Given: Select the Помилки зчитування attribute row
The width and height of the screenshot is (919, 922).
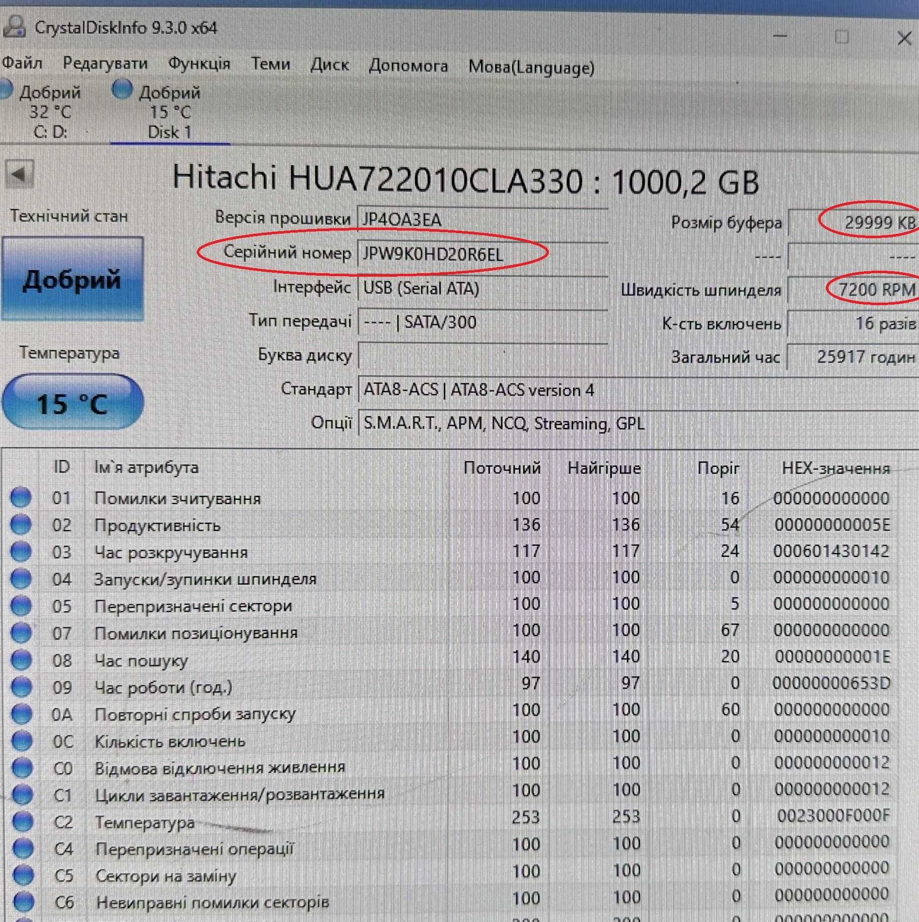Looking at the screenshot, I should coord(450,498).
